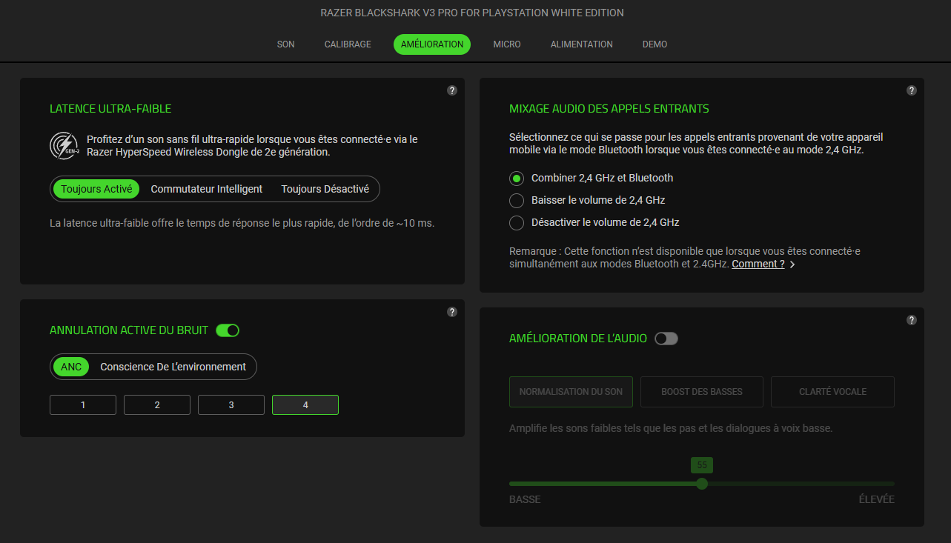The height and width of the screenshot is (543, 951).
Task: Go to the MICRO tab
Action: point(507,44)
